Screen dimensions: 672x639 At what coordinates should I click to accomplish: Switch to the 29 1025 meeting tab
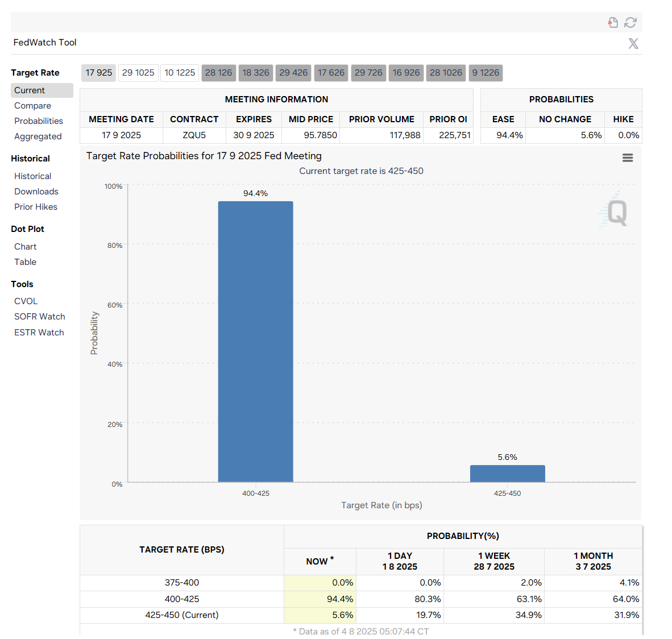pyautogui.click(x=138, y=73)
